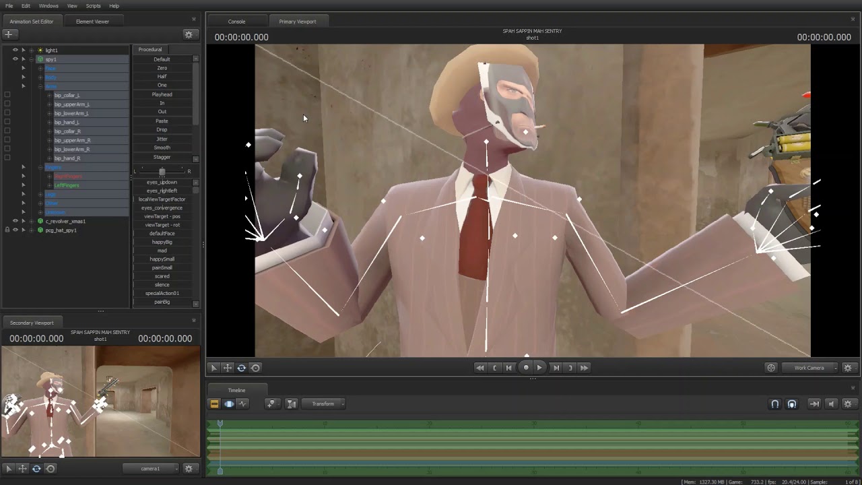Screen dimensions: 862x485
Task: Unlock pcg_hat_spy1 via the lock icon
Action: (7, 230)
